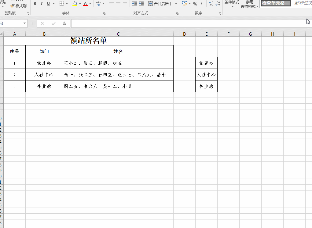This screenshot has height=228, width=312.
Task: Select cell 人社中心 in column E
Action: [206, 75]
